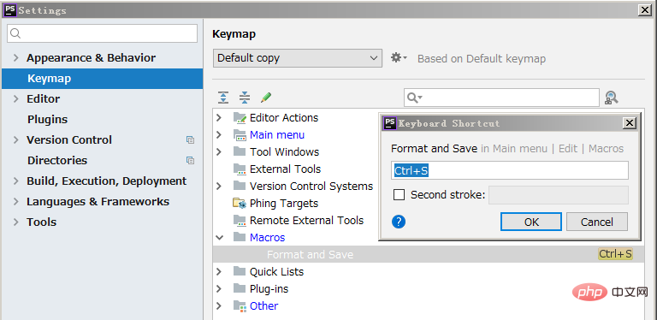This screenshot has height=320, width=657.
Task: Click the green pencil edit shortcut icon
Action: pyautogui.click(x=266, y=98)
